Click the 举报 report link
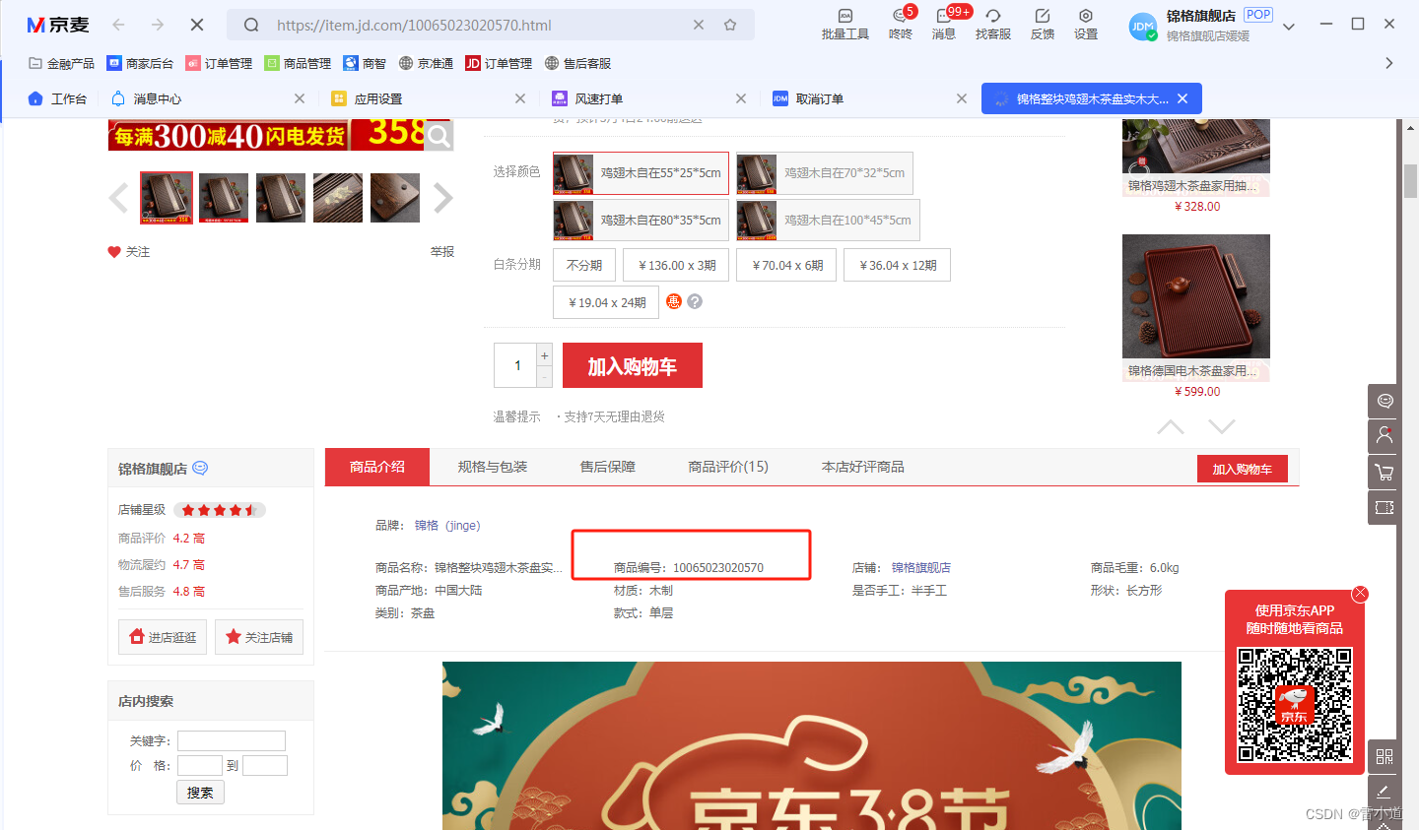The height and width of the screenshot is (830, 1419). (x=442, y=252)
